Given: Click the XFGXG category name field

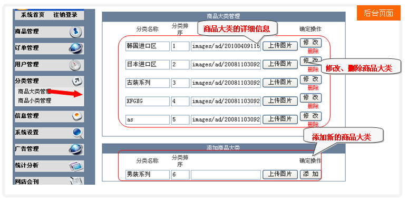Looking at the screenshot, I should click(x=147, y=101).
